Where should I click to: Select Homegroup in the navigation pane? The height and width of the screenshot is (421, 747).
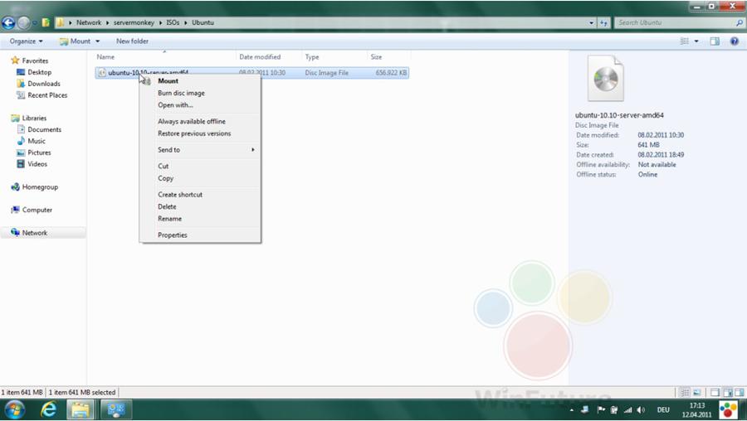click(x=40, y=187)
